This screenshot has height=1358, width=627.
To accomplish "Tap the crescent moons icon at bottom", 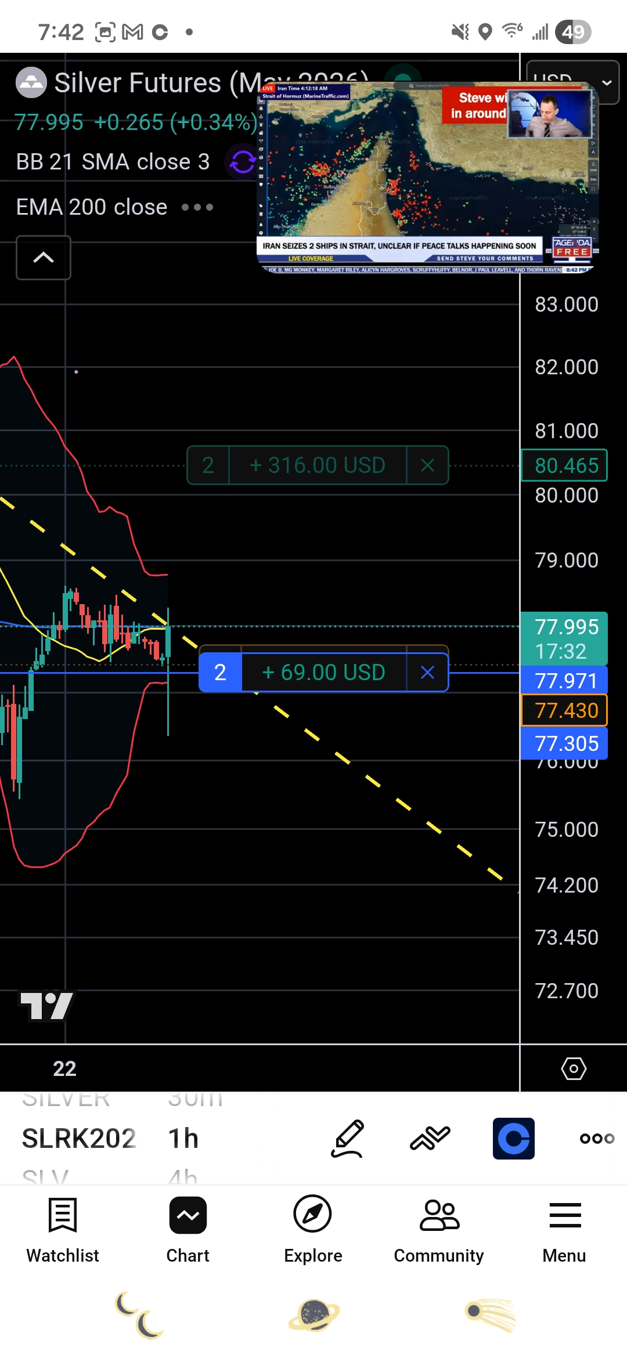I will (140, 1315).
